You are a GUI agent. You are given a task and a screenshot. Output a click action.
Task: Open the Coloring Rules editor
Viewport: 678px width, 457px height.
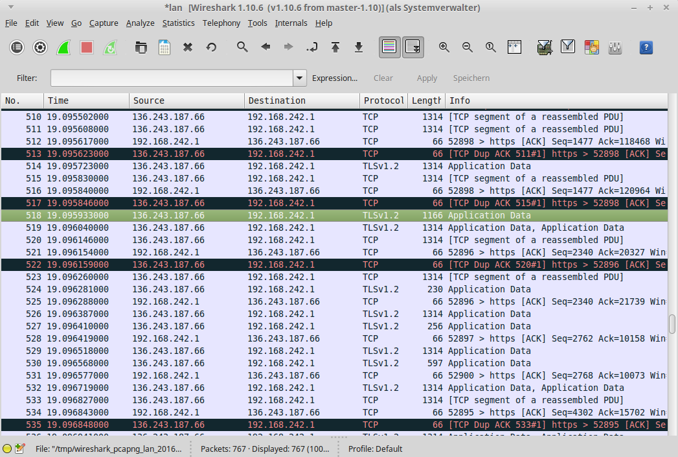[591, 47]
